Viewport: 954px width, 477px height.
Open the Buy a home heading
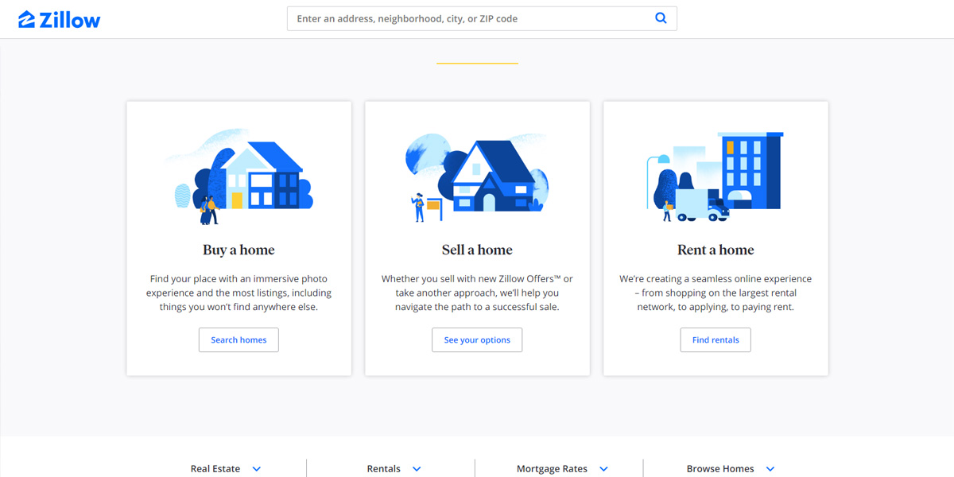point(238,250)
